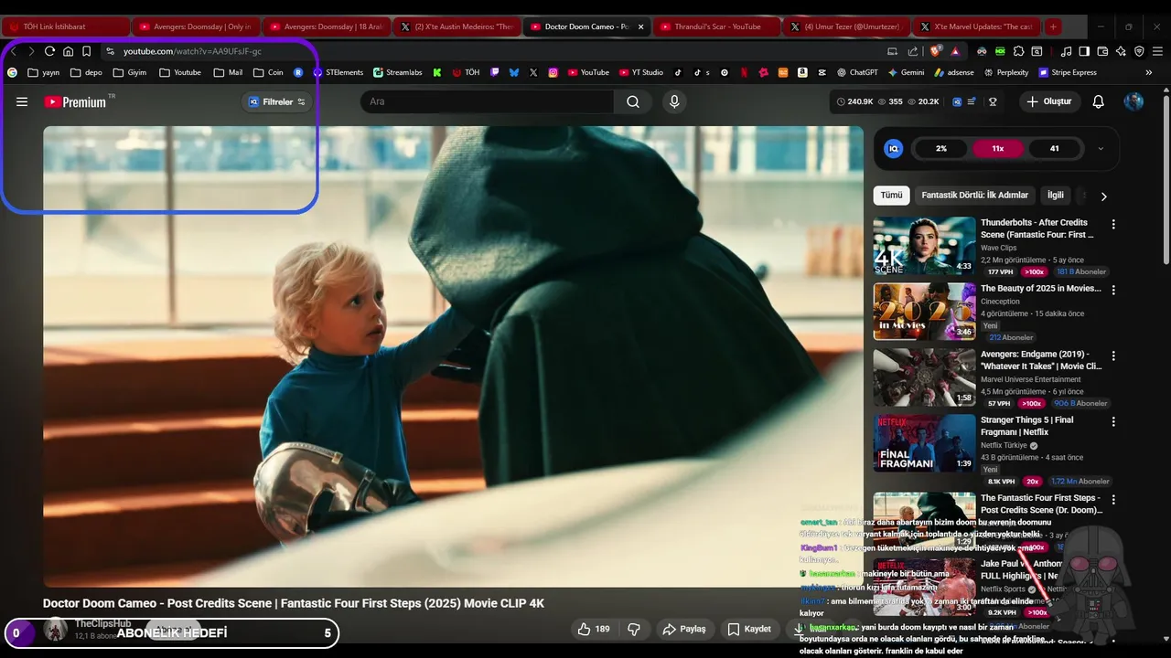Open the Brave wallet icon
This screenshot has height=658, width=1171.
point(1102,51)
